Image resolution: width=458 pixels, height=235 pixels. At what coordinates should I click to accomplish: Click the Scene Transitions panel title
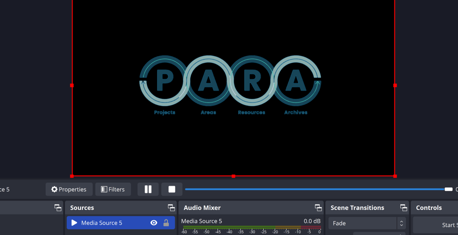pyautogui.click(x=357, y=208)
